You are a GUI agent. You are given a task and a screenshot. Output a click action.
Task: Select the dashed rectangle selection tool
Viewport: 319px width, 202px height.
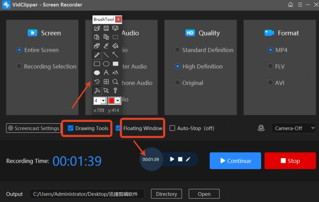115,37
